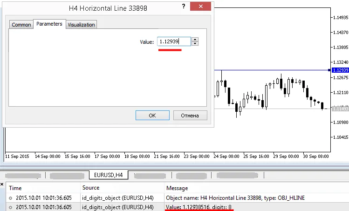Viewport: 349px width, 211px height.
Task: Click the Message column header
Action: (177, 188)
